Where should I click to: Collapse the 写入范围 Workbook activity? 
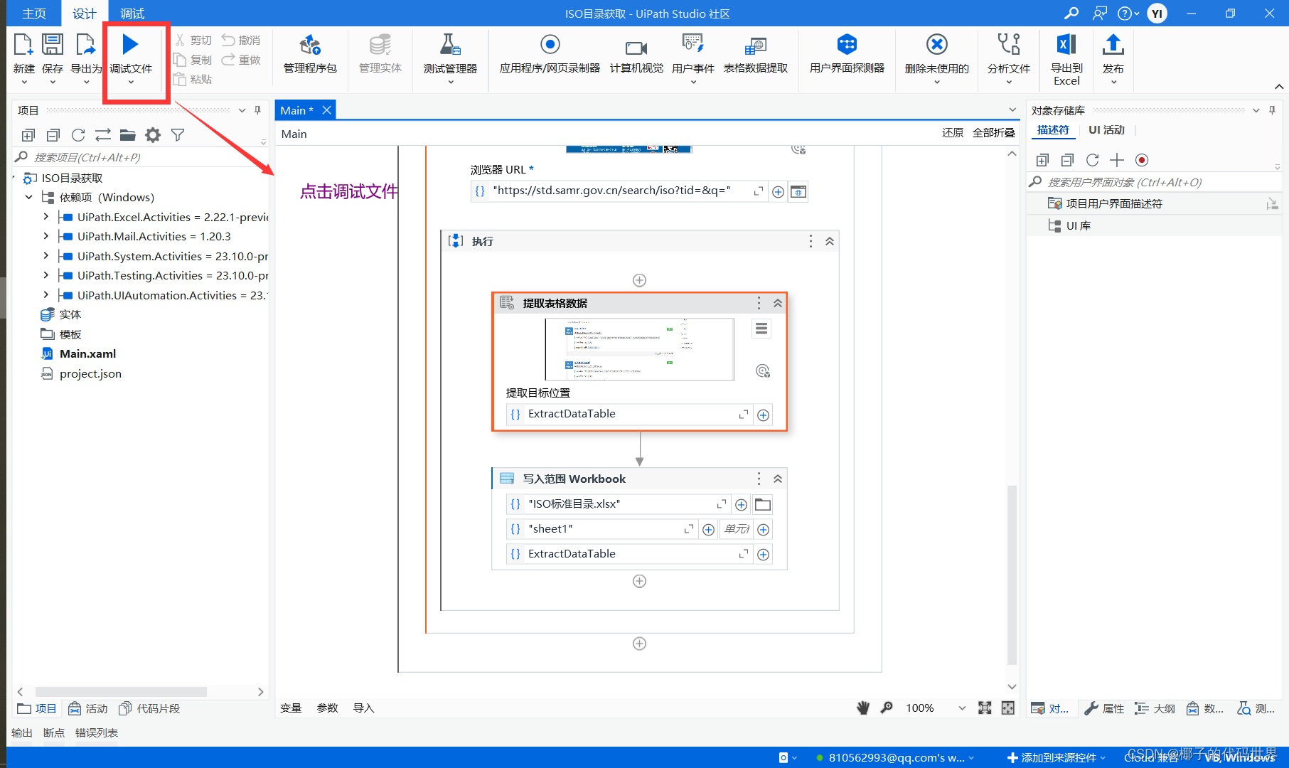click(x=778, y=479)
